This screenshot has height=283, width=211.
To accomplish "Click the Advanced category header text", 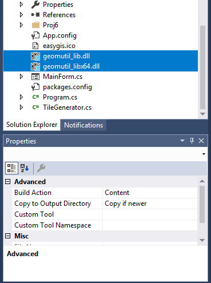I will click(x=30, y=182).
